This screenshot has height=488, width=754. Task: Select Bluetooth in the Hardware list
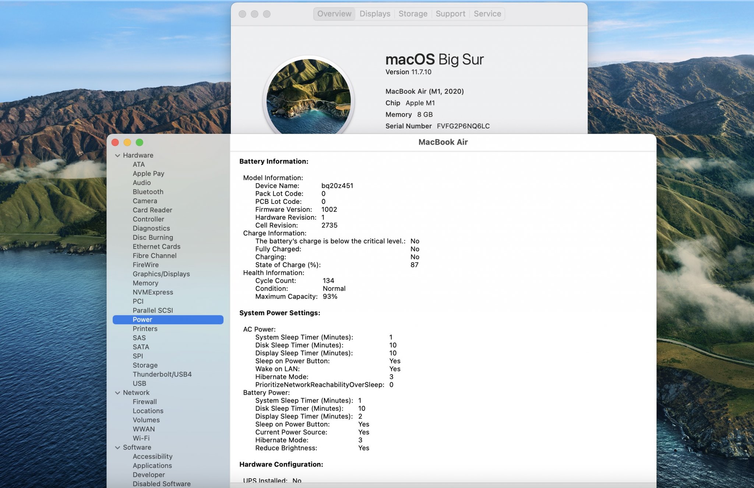[x=148, y=192]
